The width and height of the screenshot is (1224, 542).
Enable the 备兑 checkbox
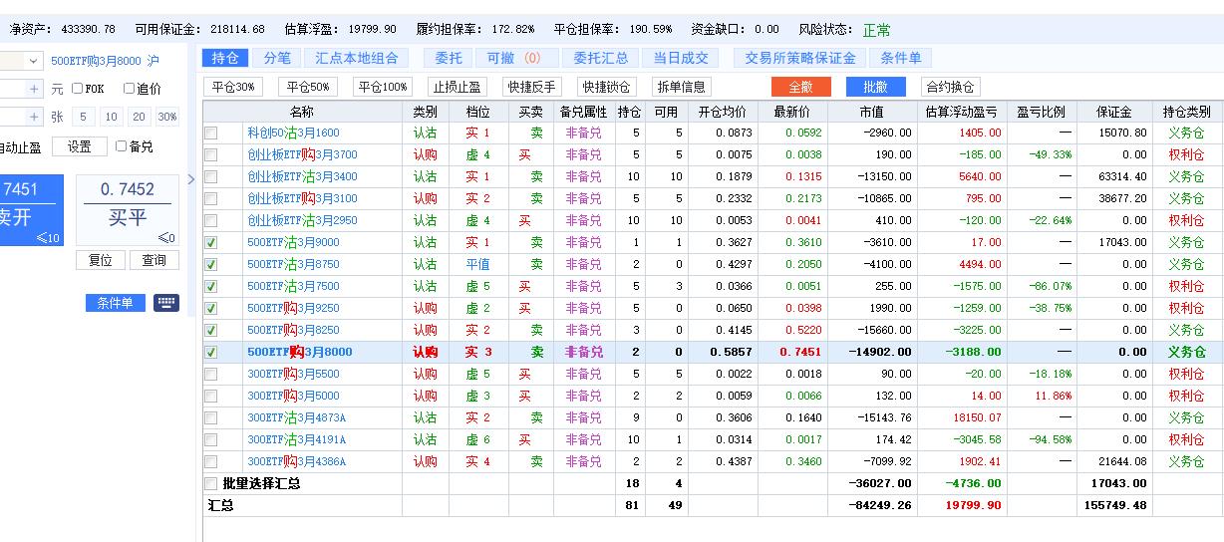coord(122,146)
